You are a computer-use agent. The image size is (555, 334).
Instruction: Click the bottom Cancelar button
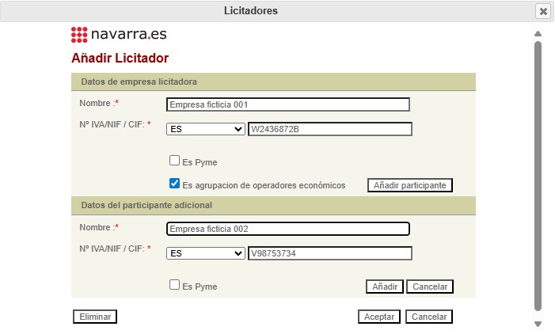(x=429, y=317)
